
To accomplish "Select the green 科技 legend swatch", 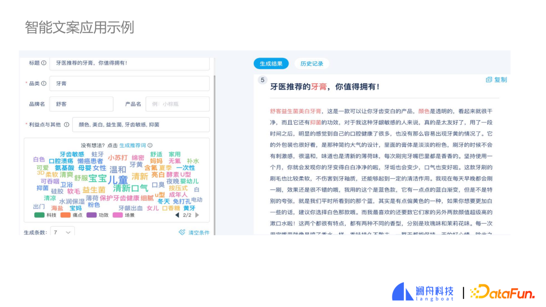I will 39,215.
